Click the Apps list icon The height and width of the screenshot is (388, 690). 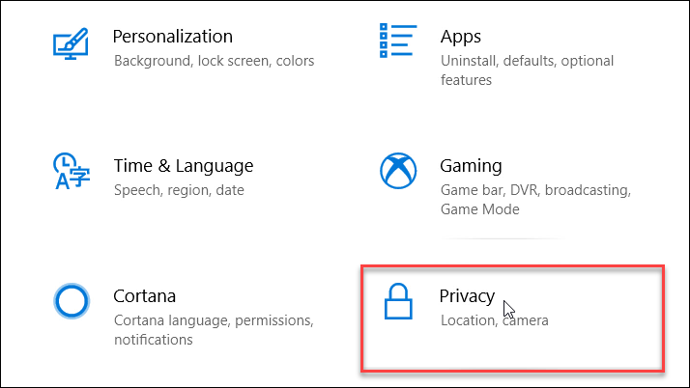[x=397, y=41]
